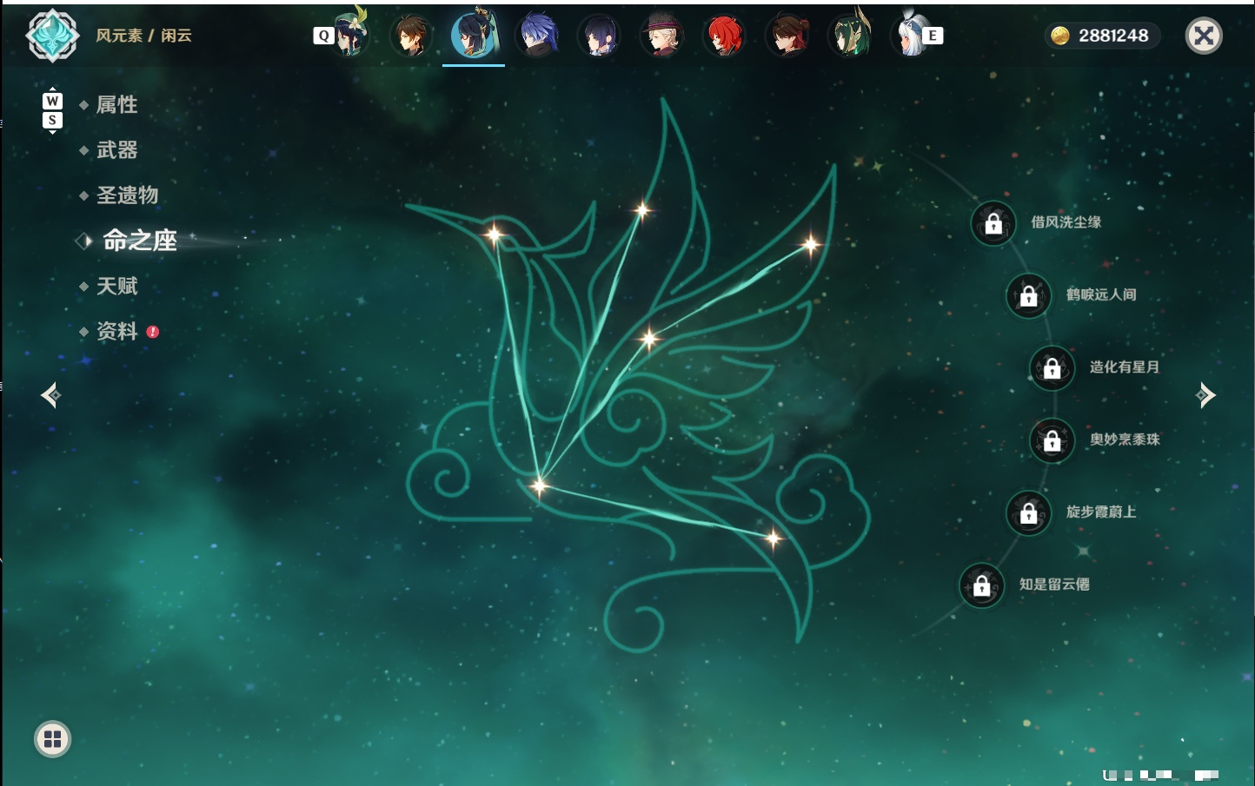
Task: Click the gold Mora coin icon
Action: [x=1060, y=36]
